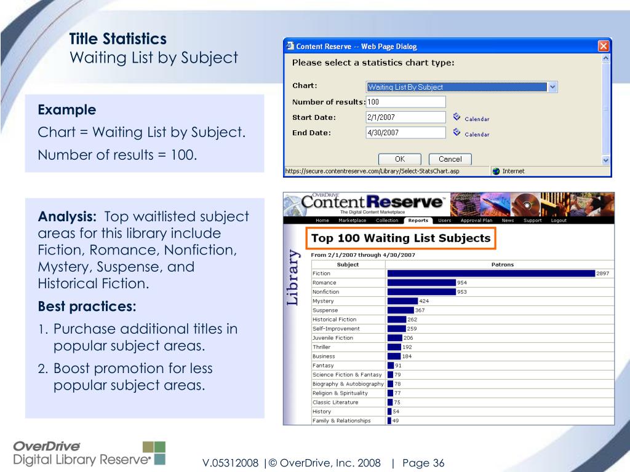Click the Start Date input field

(x=406, y=117)
